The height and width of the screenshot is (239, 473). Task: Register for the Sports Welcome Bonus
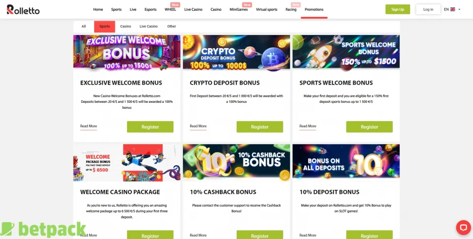pyautogui.click(x=369, y=127)
